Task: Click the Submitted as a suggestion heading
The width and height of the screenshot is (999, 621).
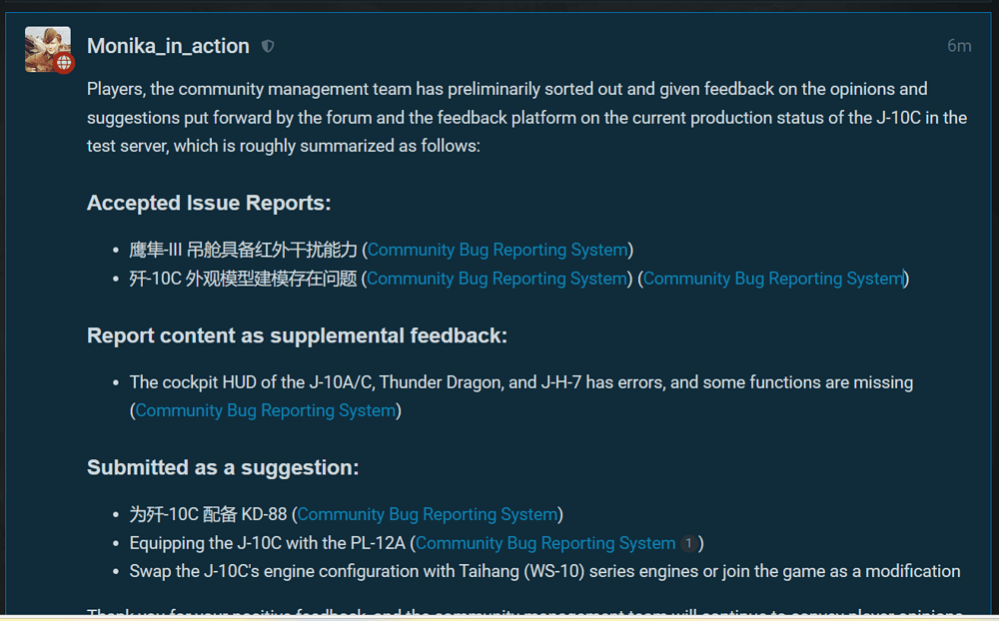Action: [x=223, y=468]
